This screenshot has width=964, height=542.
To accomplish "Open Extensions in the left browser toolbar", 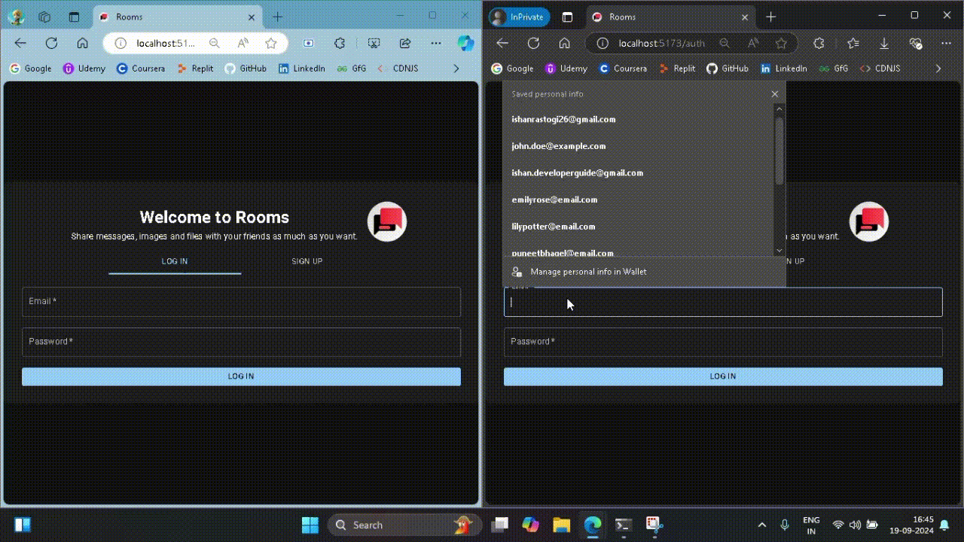I will pos(340,44).
